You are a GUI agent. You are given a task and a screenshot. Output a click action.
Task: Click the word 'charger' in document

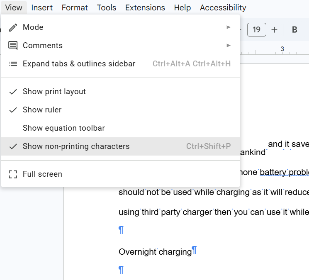click(x=197, y=212)
